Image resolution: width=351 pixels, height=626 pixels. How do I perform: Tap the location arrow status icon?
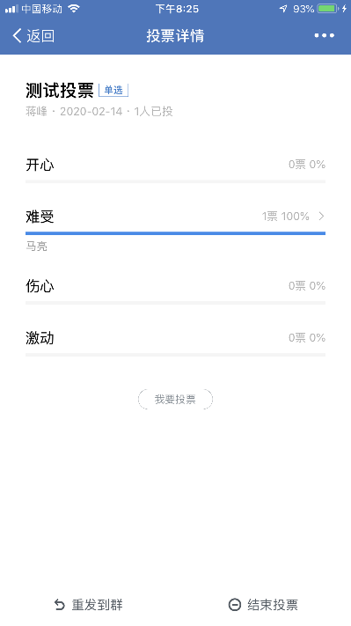pos(283,9)
